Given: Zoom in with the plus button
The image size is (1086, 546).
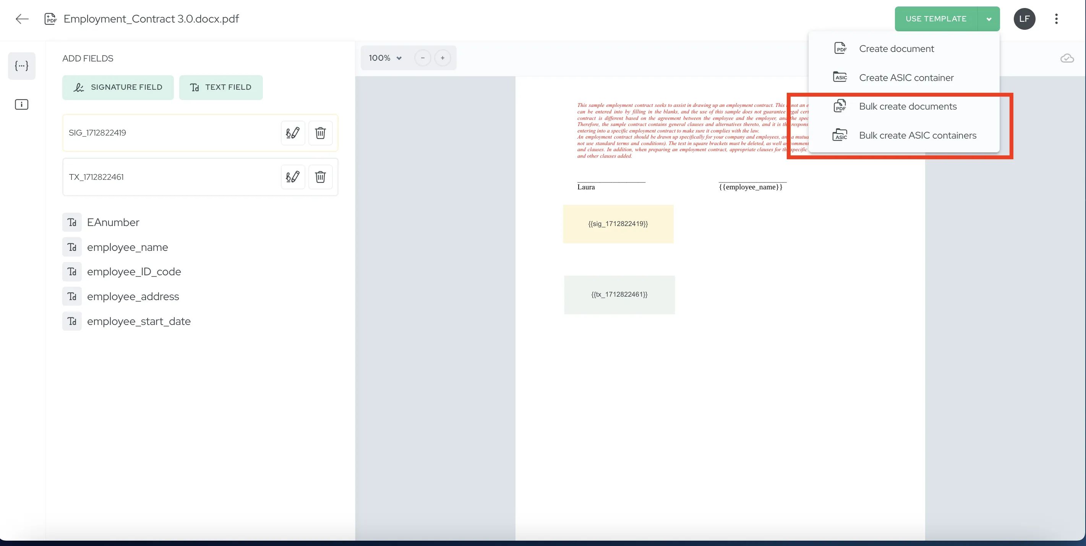Looking at the screenshot, I should pos(442,58).
